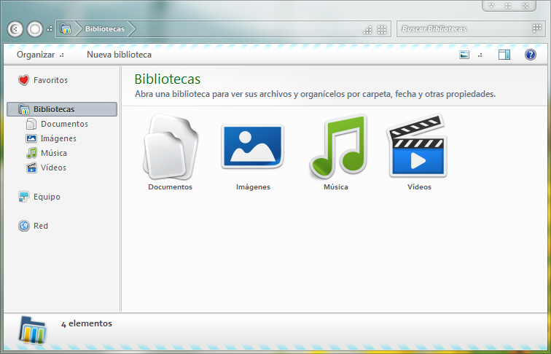Click the Vídeos clapperboard icon in the sidebar
551x354 pixels.
[x=31, y=168]
